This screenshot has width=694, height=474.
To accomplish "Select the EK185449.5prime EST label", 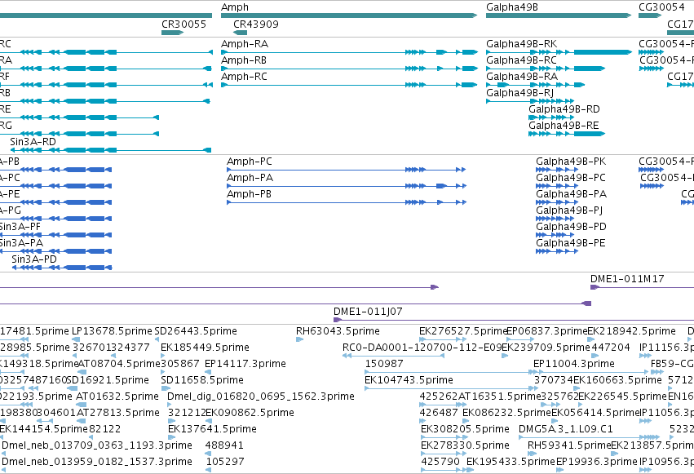I will pyautogui.click(x=205, y=348).
